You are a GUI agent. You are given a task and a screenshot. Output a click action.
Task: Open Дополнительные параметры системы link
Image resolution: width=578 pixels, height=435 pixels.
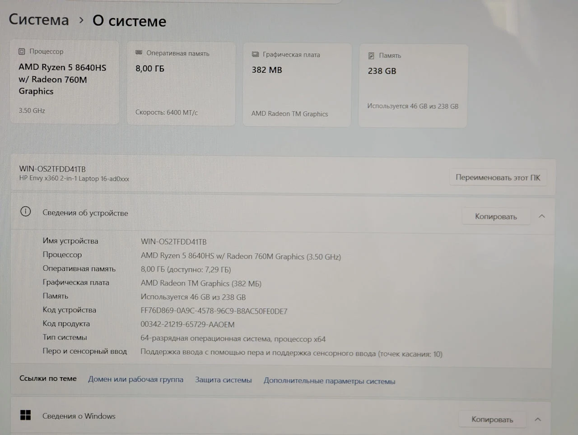coord(329,381)
